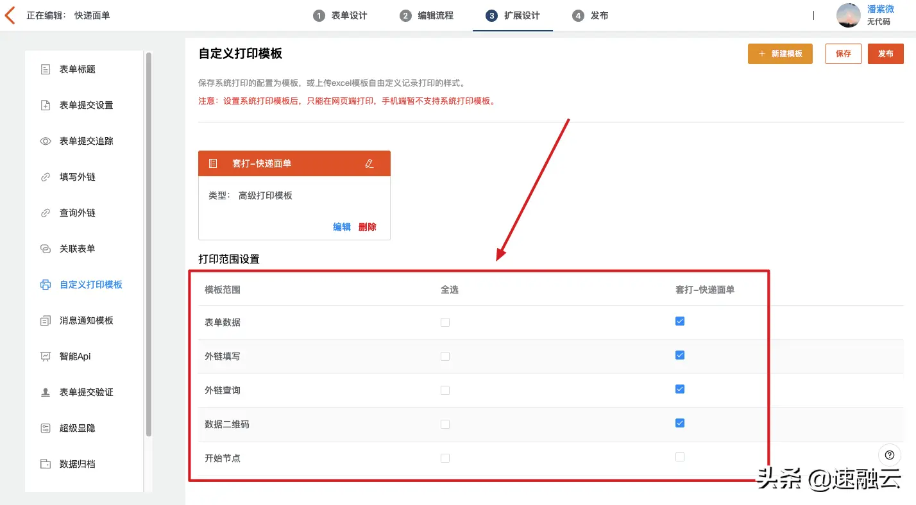Switch to 表单设计 step tab

[340, 15]
